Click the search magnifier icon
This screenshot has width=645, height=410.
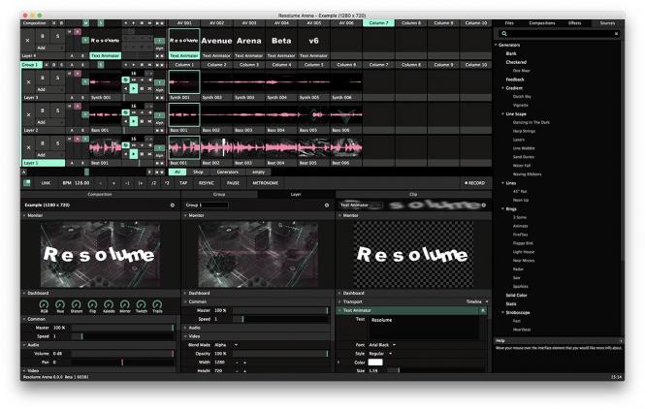click(504, 34)
